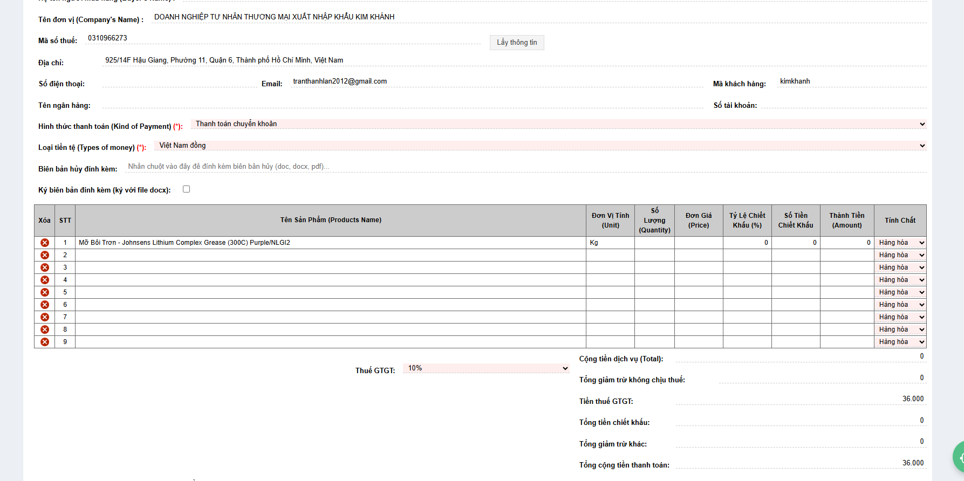Open Tính Chất dropdown for row 4

point(900,280)
